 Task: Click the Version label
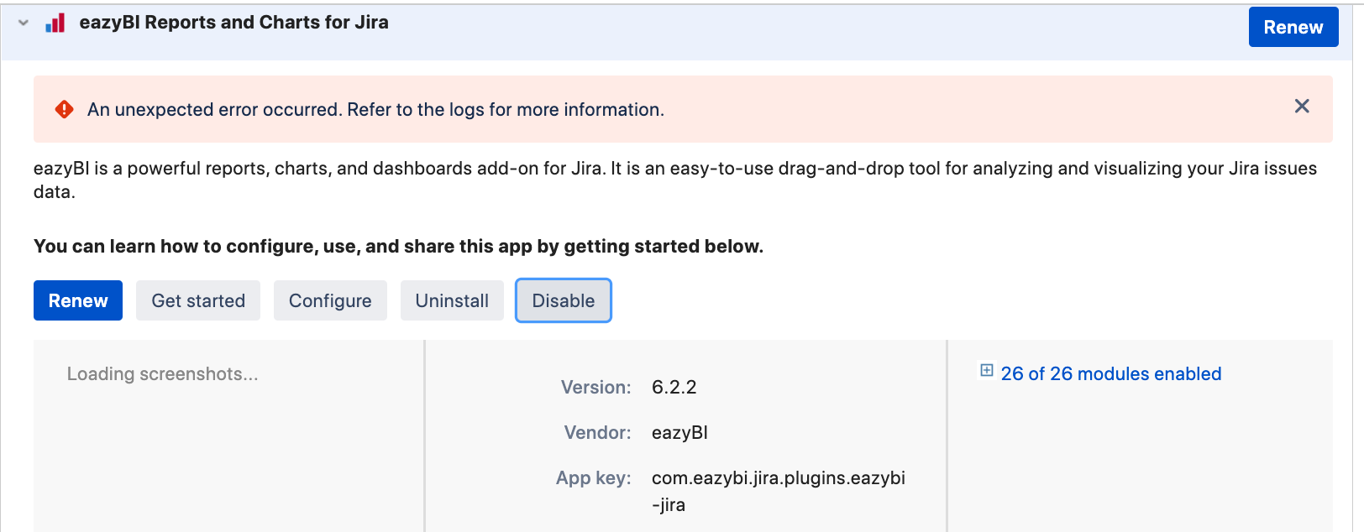596,387
